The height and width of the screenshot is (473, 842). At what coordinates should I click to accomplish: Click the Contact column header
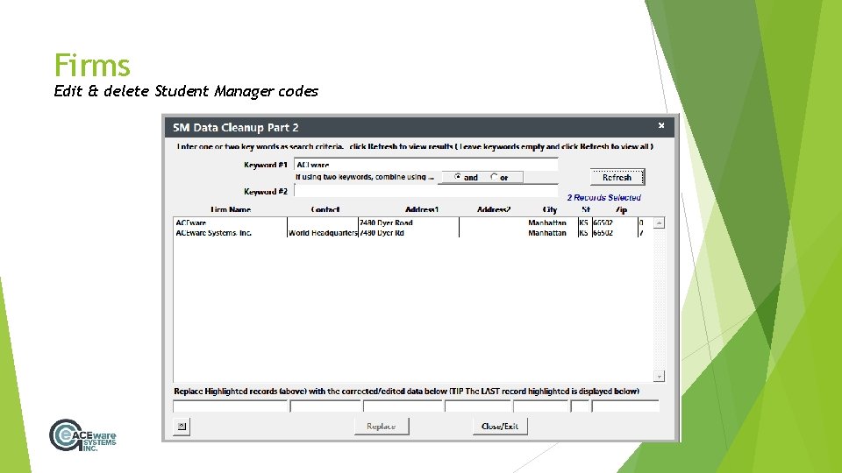[x=325, y=209]
